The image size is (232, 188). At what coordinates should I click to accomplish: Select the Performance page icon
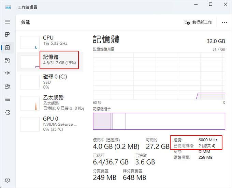click(x=8, y=48)
